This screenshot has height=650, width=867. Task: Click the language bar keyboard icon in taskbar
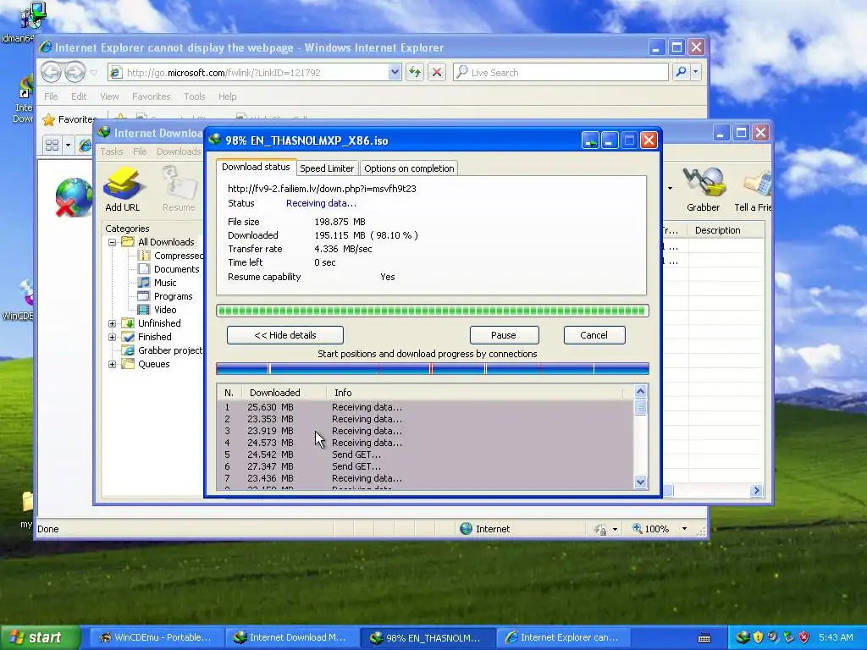pyautogui.click(x=704, y=638)
